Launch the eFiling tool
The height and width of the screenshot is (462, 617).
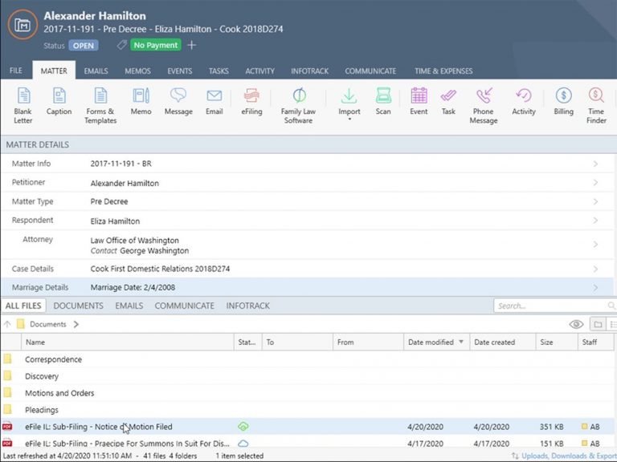tap(251, 101)
